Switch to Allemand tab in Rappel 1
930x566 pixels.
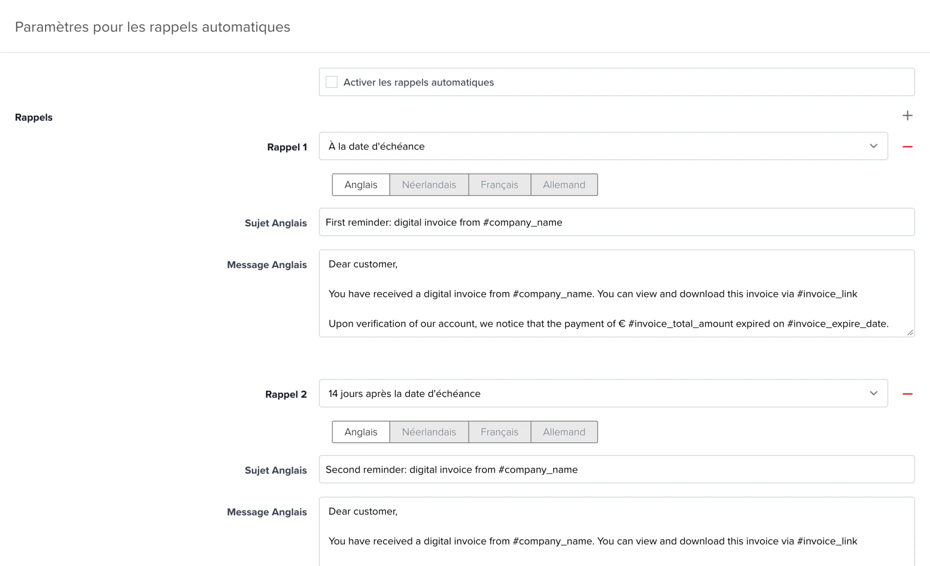(564, 185)
